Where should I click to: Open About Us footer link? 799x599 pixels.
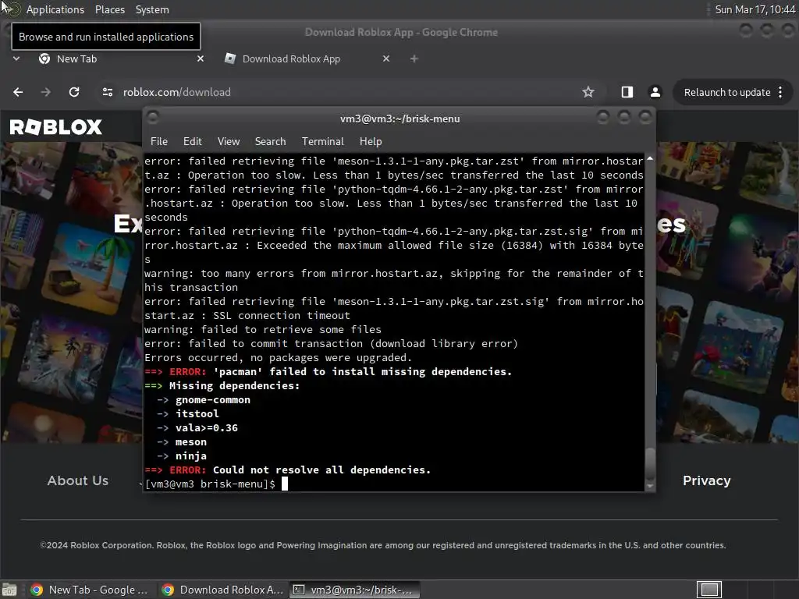click(x=78, y=480)
